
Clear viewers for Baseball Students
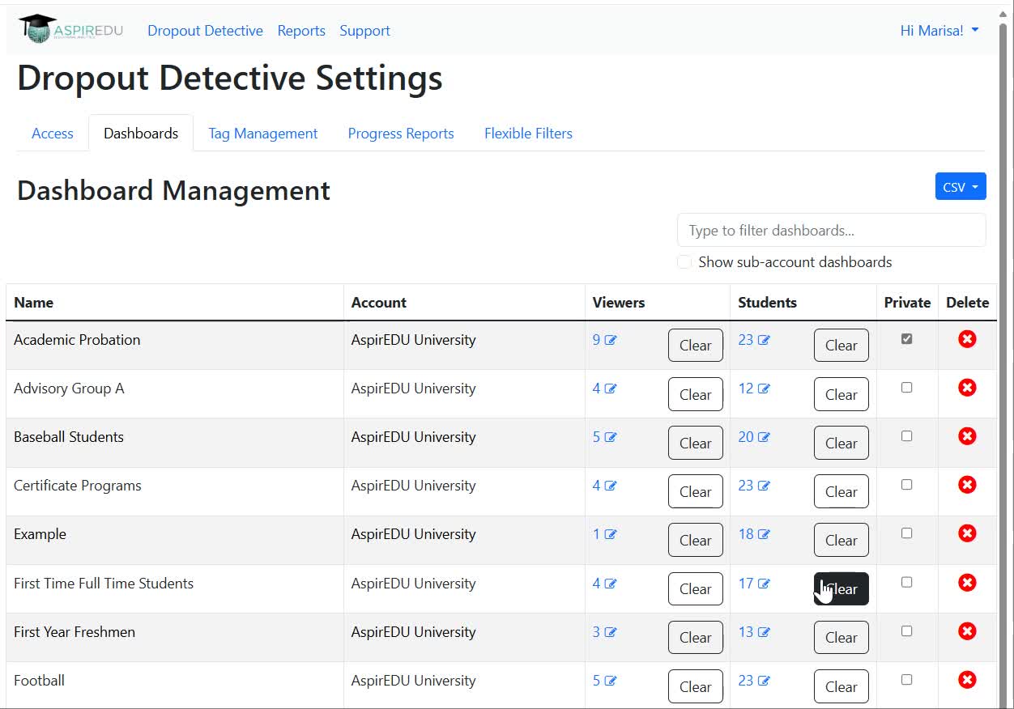click(696, 443)
